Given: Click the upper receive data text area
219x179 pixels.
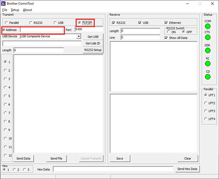Looking at the screenshot, I should point(154,67).
